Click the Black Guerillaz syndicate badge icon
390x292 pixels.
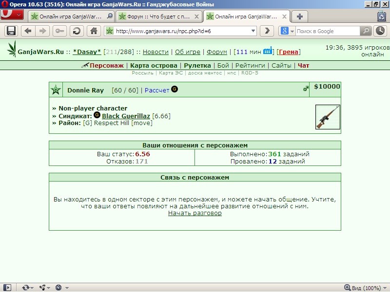[x=97, y=115]
